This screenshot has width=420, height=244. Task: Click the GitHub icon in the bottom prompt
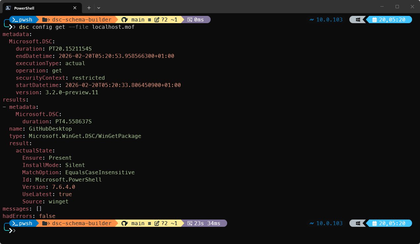click(x=124, y=223)
